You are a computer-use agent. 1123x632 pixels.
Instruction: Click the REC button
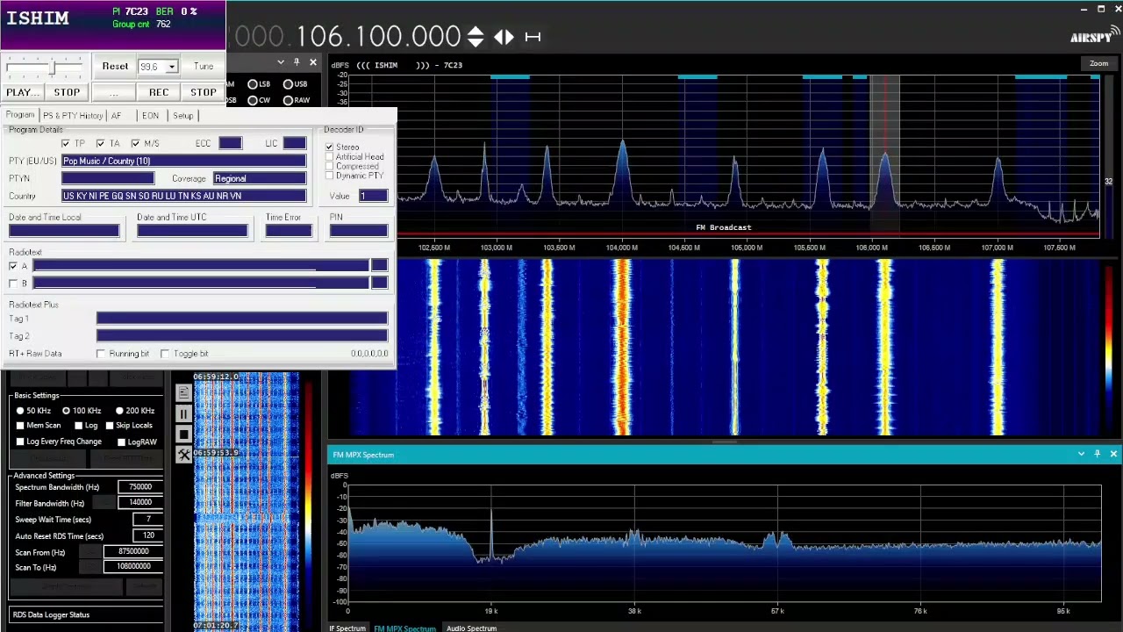[159, 92]
